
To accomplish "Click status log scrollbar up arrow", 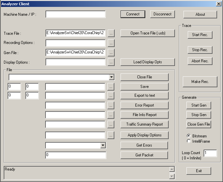I will click(172, 169).
